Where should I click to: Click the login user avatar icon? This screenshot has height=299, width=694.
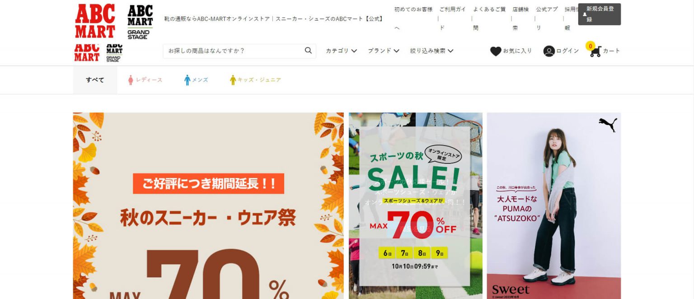pos(549,51)
